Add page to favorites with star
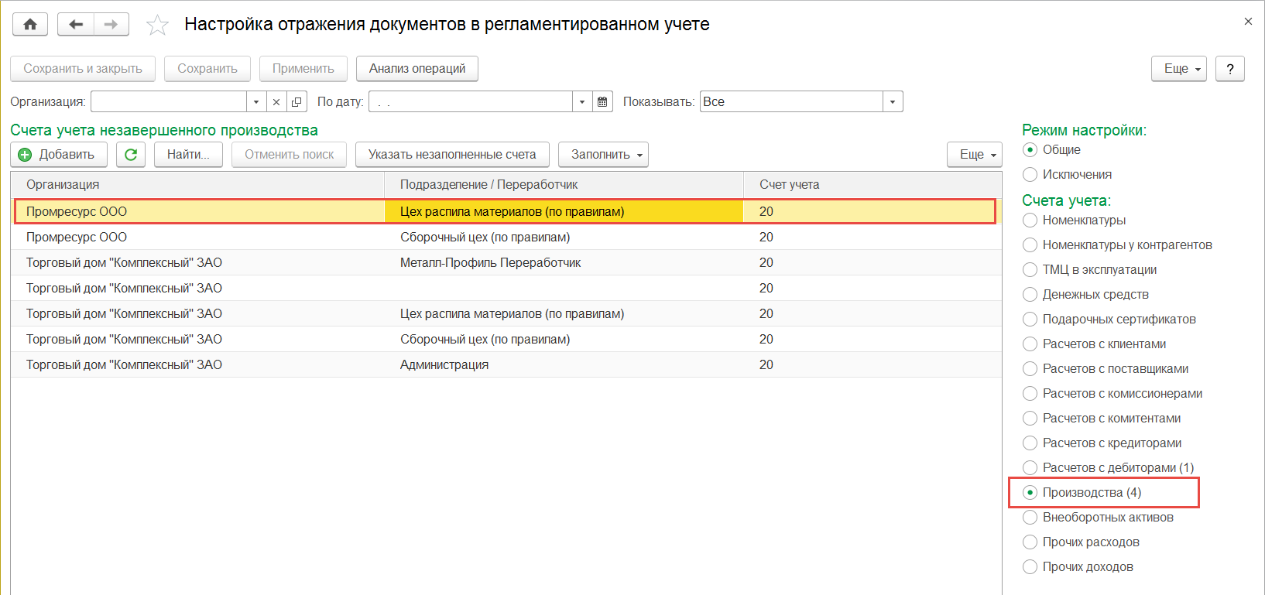The width and height of the screenshot is (1265, 595). (x=157, y=26)
